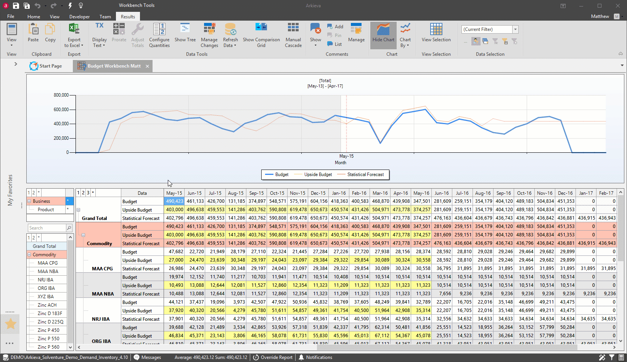Click the Configure Quantities icon
627x362 pixels.
(159, 29)
